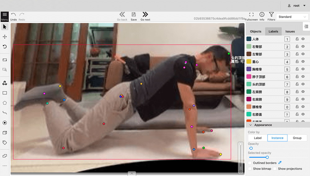The image size is (310, 176).
Task: Activate the Merge shapes tool
Action: [5, 156]
